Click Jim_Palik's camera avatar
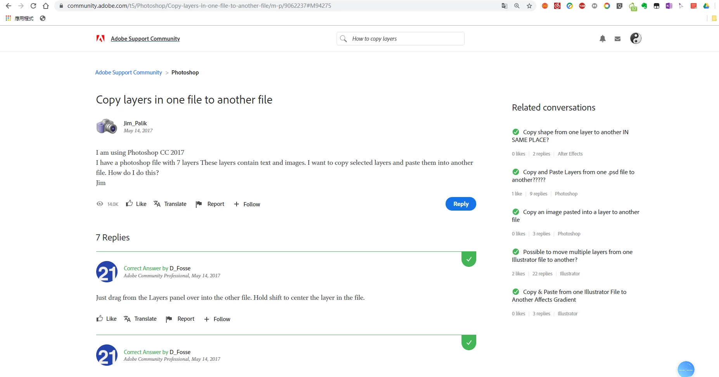719x377 pixels. coord(107,126)
